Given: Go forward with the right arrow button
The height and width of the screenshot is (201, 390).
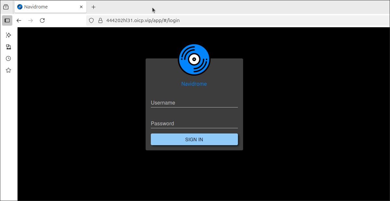Looking at the screenshot, I should click(x=31, y=20).
